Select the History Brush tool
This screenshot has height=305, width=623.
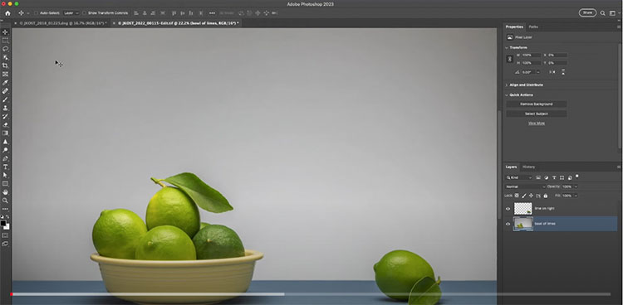(x=5, y=116)
